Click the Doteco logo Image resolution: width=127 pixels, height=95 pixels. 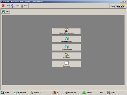[118, 6]
